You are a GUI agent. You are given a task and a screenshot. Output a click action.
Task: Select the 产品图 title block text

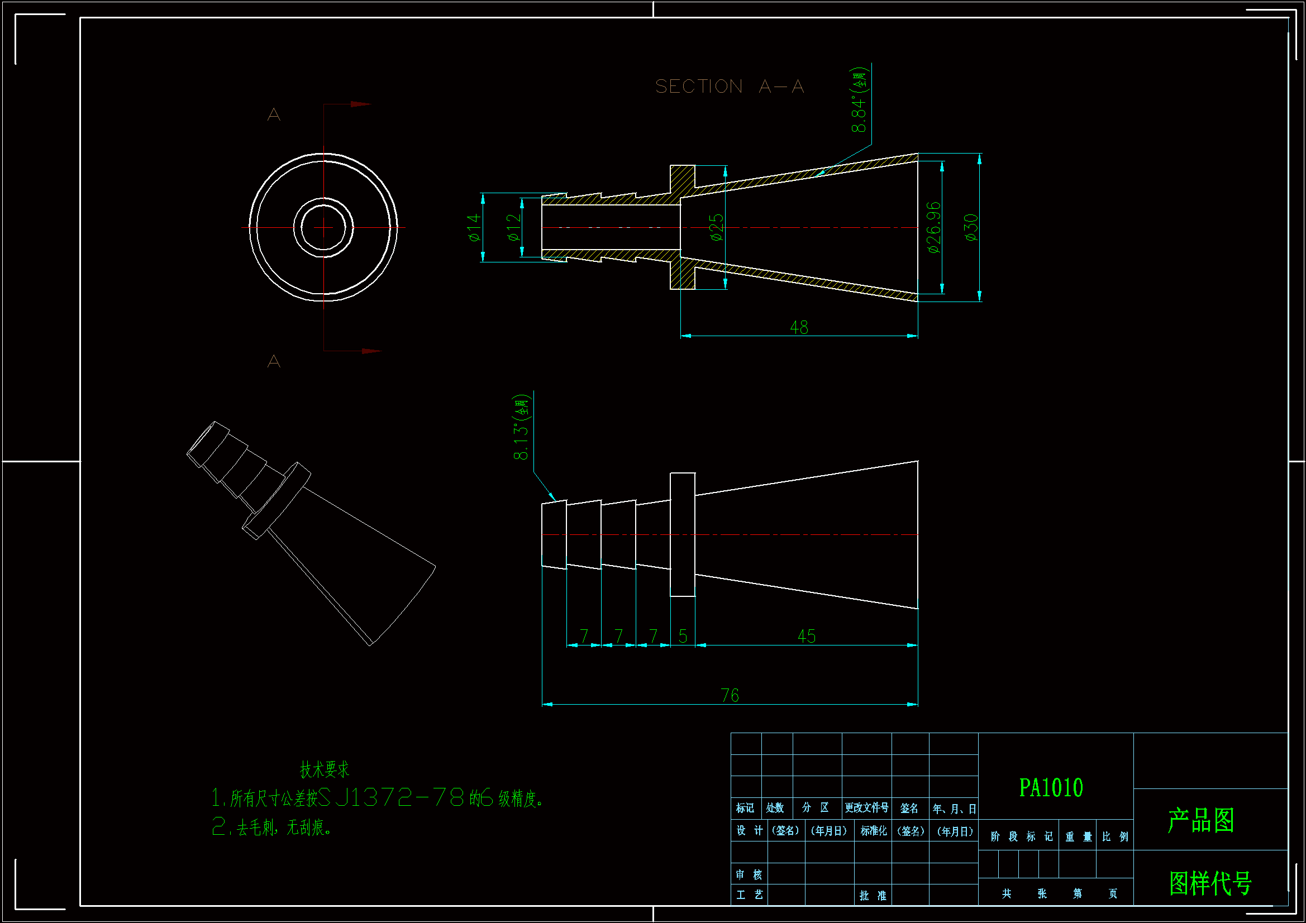[1200, 821]
